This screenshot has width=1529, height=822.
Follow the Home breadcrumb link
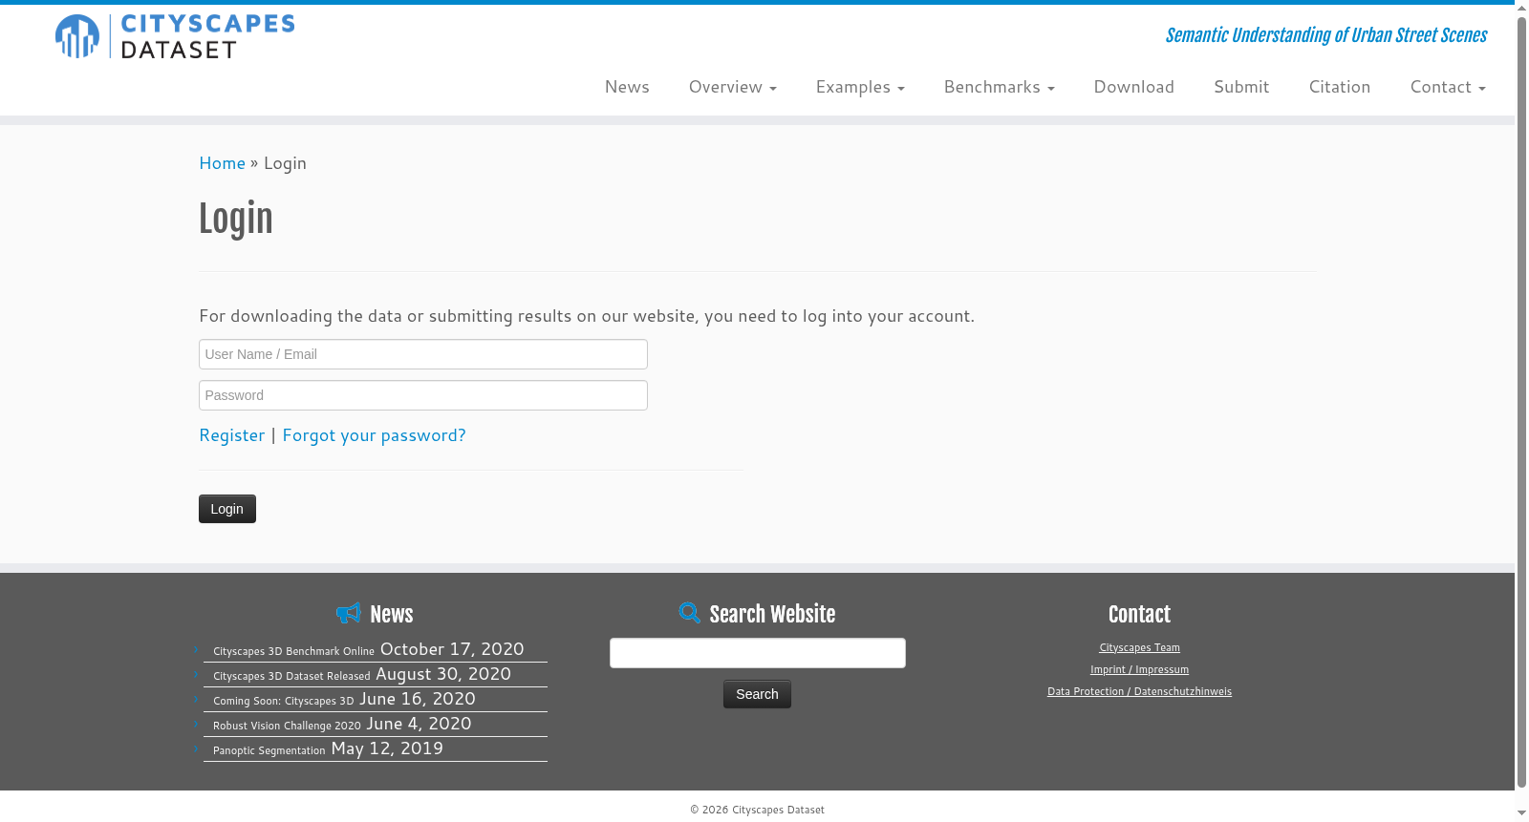[x=223, y=163]
